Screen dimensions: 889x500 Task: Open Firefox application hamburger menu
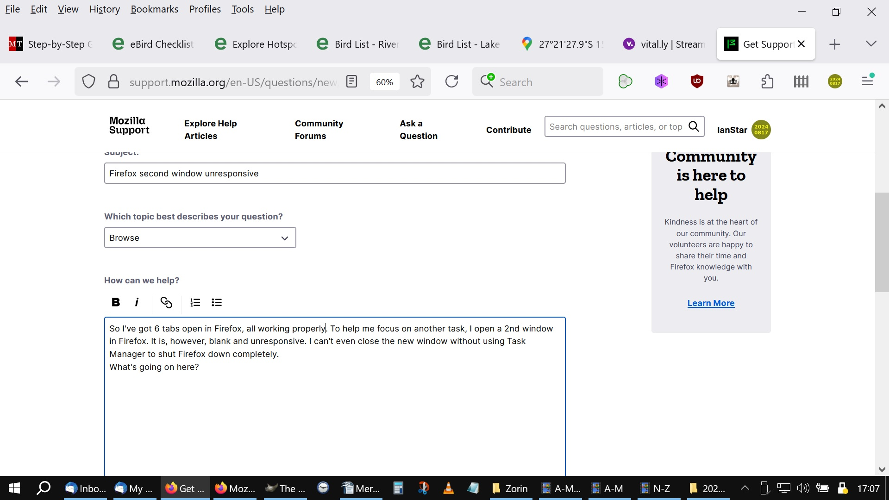point(867,82)
